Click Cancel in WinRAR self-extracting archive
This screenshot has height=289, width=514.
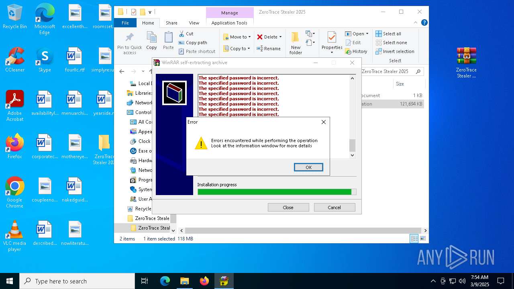coord(335,208)
